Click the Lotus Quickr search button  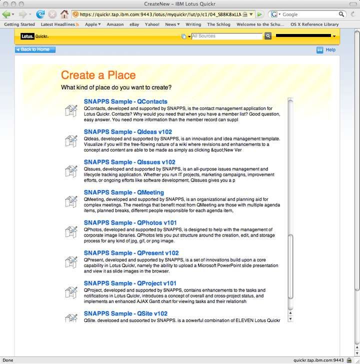(268, 36)
